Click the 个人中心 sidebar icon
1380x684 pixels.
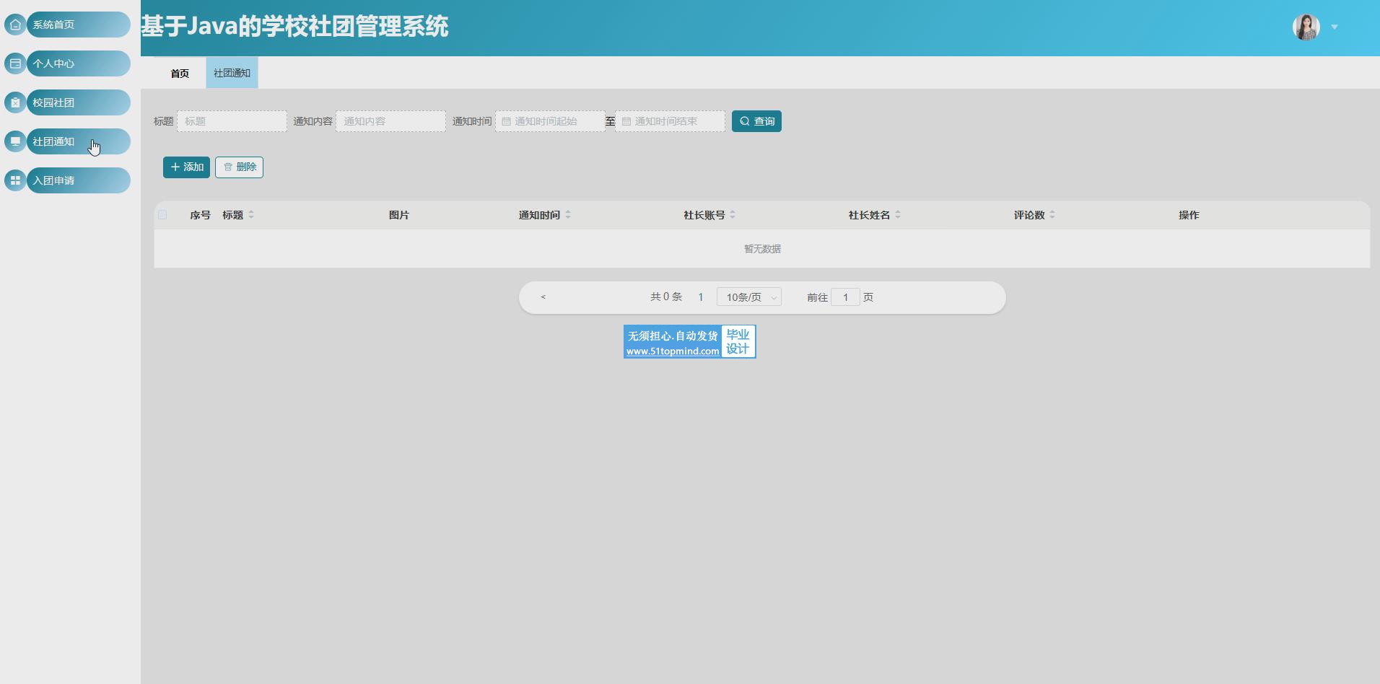tap(15, 63)
